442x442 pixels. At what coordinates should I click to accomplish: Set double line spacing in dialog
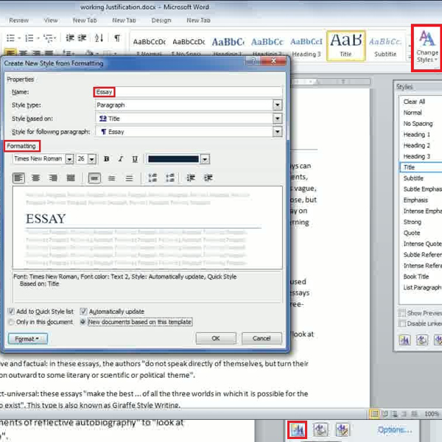tap(129, 178)
